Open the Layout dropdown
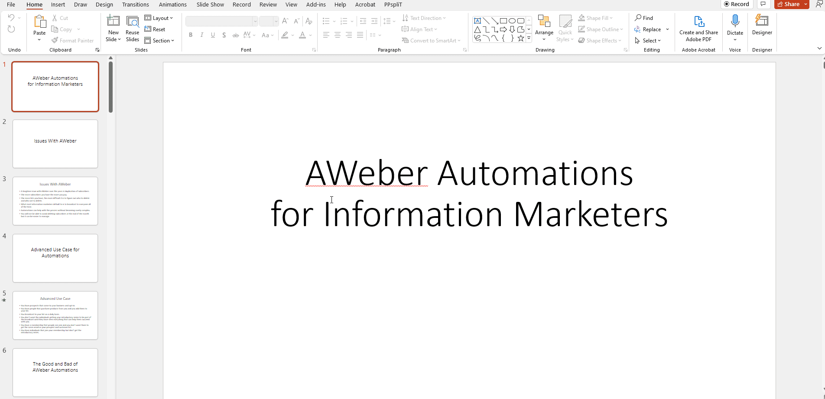The height and width of the screenshot is (399, 825). coord(159,18)
